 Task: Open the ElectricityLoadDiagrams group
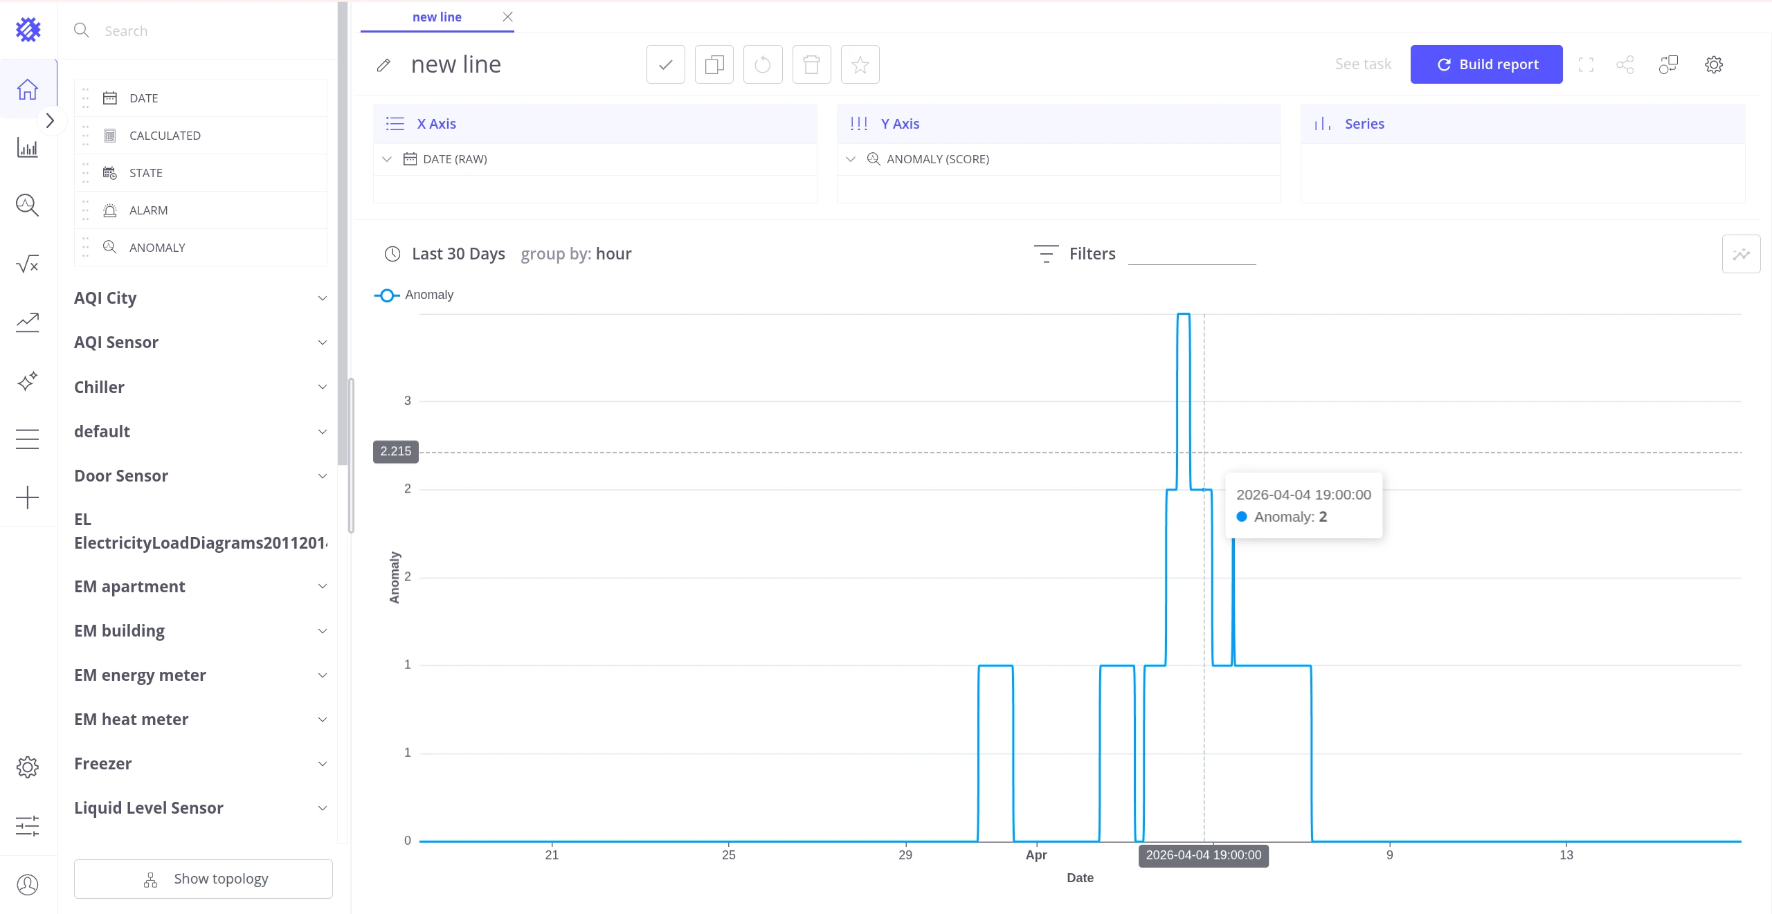coord(201,531)
